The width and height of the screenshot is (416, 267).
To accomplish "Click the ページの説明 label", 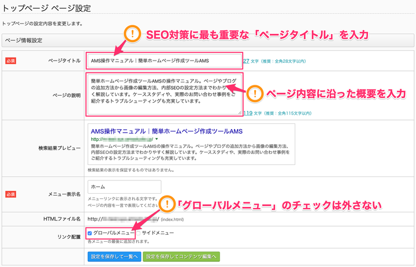I will (x=66, y=95).
